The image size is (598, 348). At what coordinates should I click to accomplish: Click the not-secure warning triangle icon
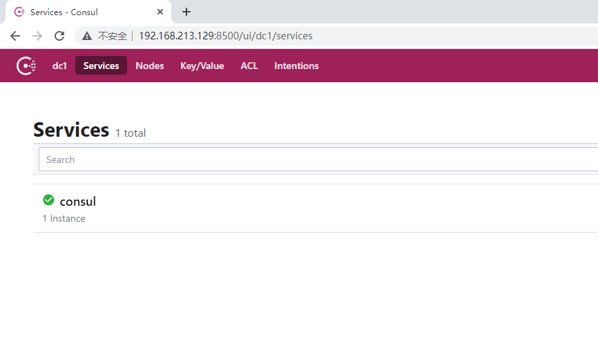coord(87,36)
